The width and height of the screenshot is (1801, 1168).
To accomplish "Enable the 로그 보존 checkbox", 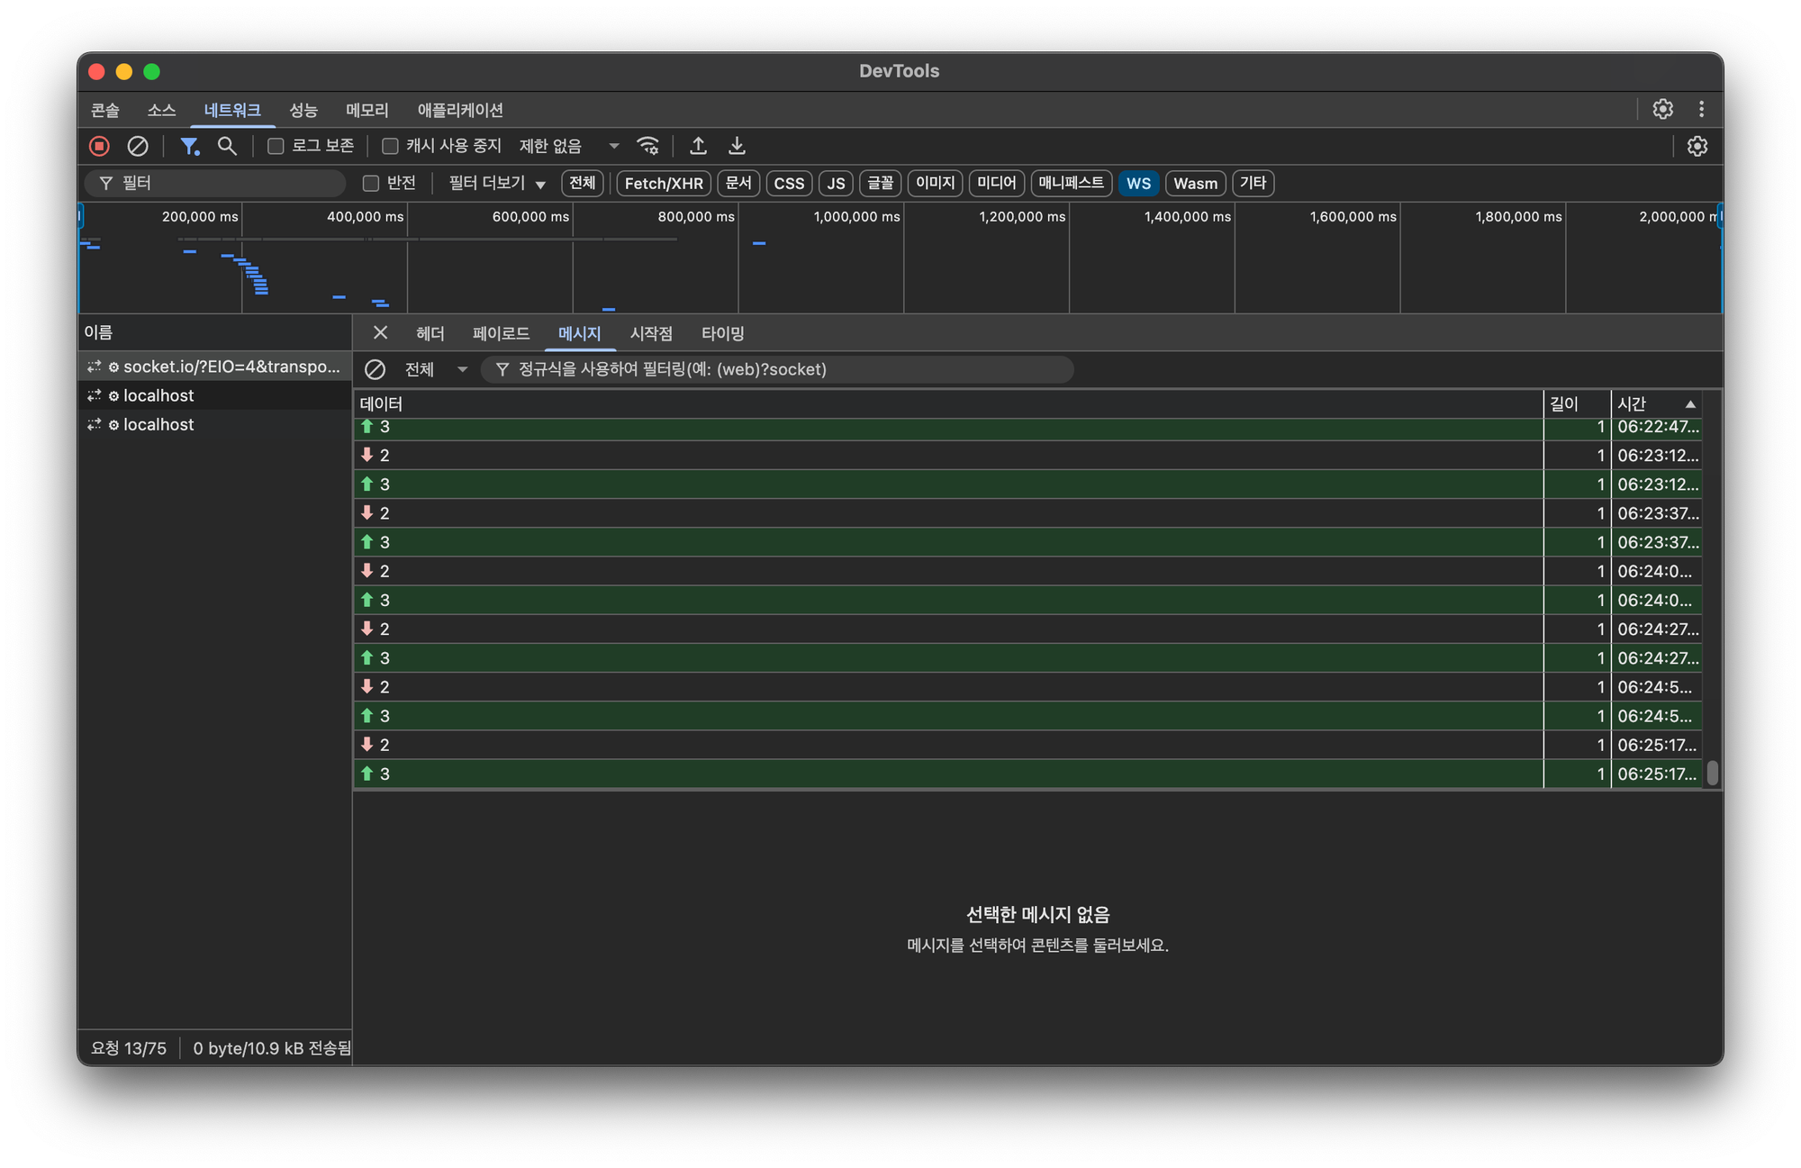I will pos(276,146).
